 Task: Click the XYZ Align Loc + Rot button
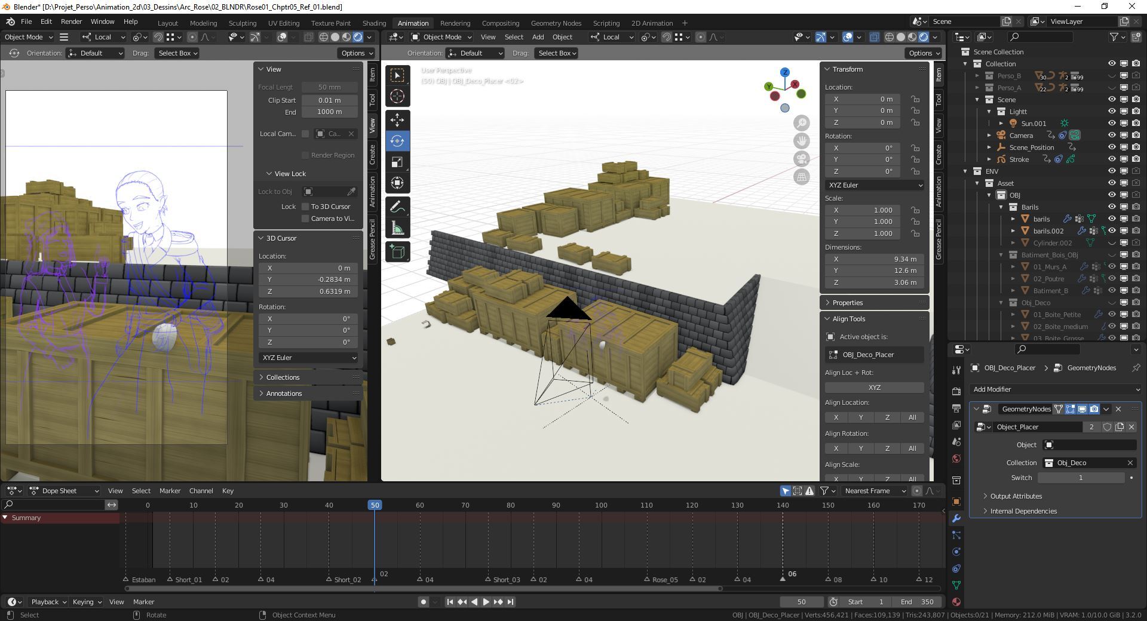(x=874, y=388)
